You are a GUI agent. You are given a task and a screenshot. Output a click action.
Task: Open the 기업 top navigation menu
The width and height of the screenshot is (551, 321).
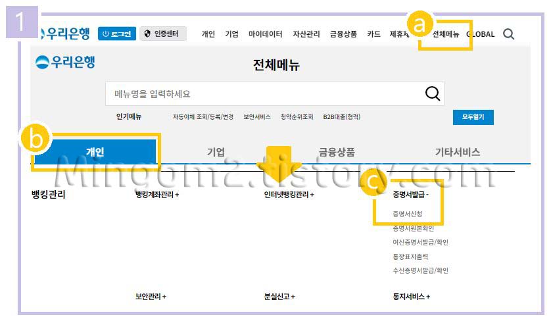point(231,34)
